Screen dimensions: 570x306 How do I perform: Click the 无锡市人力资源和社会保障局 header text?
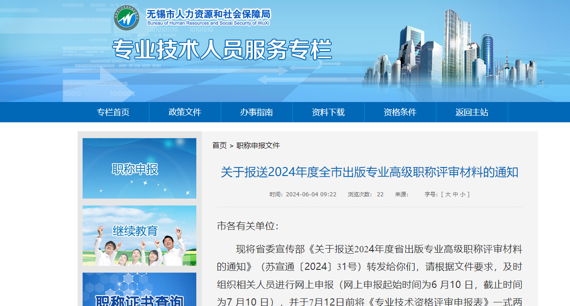(208, 14)
